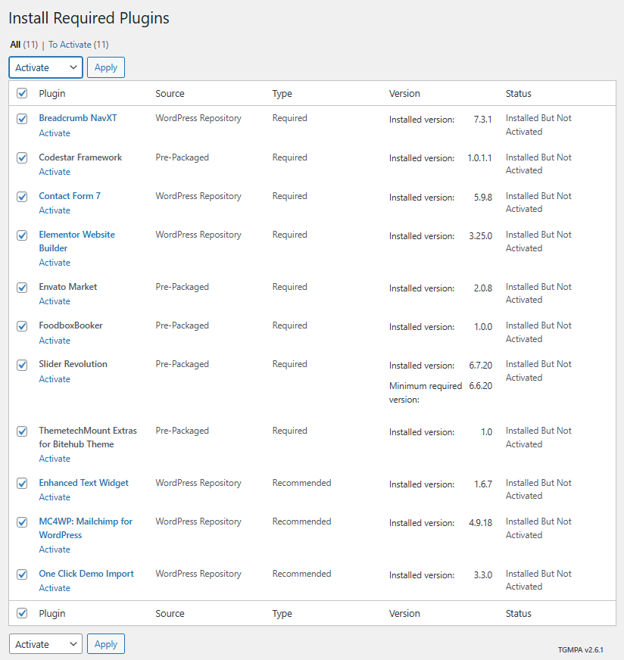Click the Codestar version 1.0.1.1 value
The width and height of the screenshot is (624, 660).
(479, 158)
